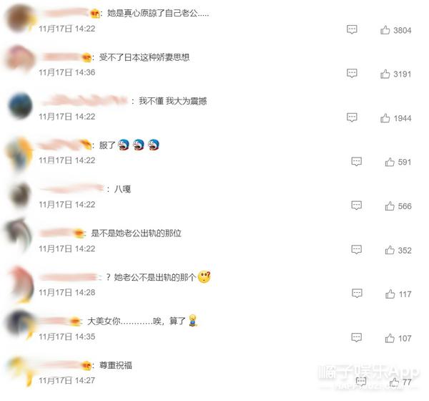The image size is (429, 401).
Task: Reply to the 服了 comment
Action: point(357,161)
